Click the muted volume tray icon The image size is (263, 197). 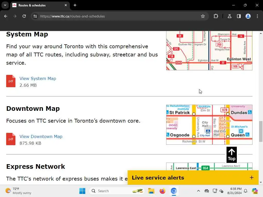pos(221,191)
